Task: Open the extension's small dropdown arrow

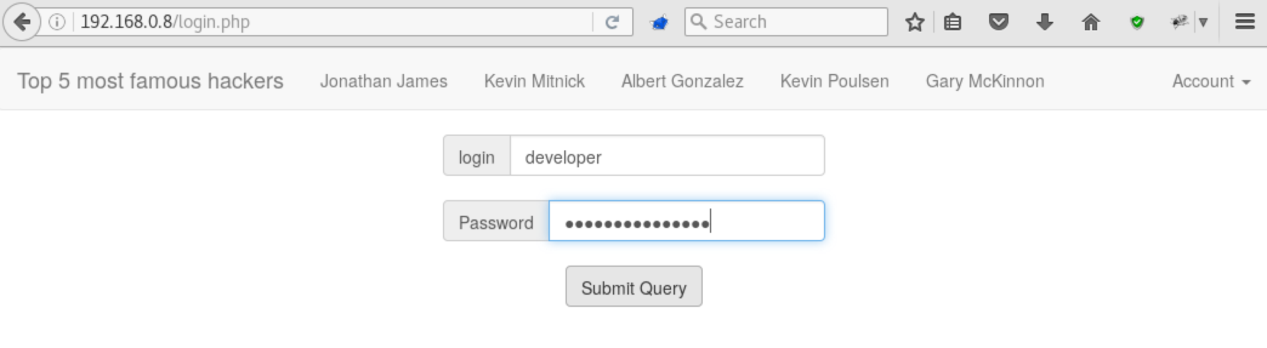Action: [x=1203, y=22]
